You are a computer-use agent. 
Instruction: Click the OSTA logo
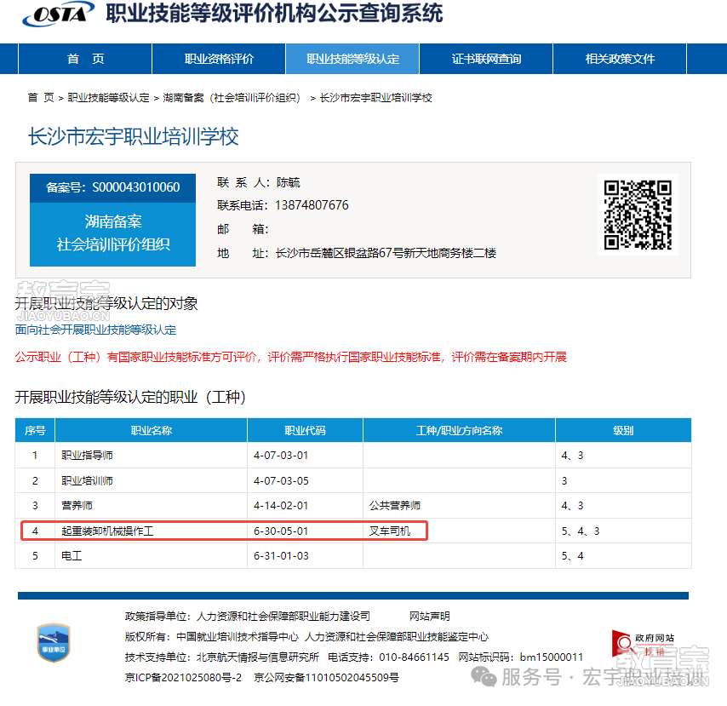(58, 14)
